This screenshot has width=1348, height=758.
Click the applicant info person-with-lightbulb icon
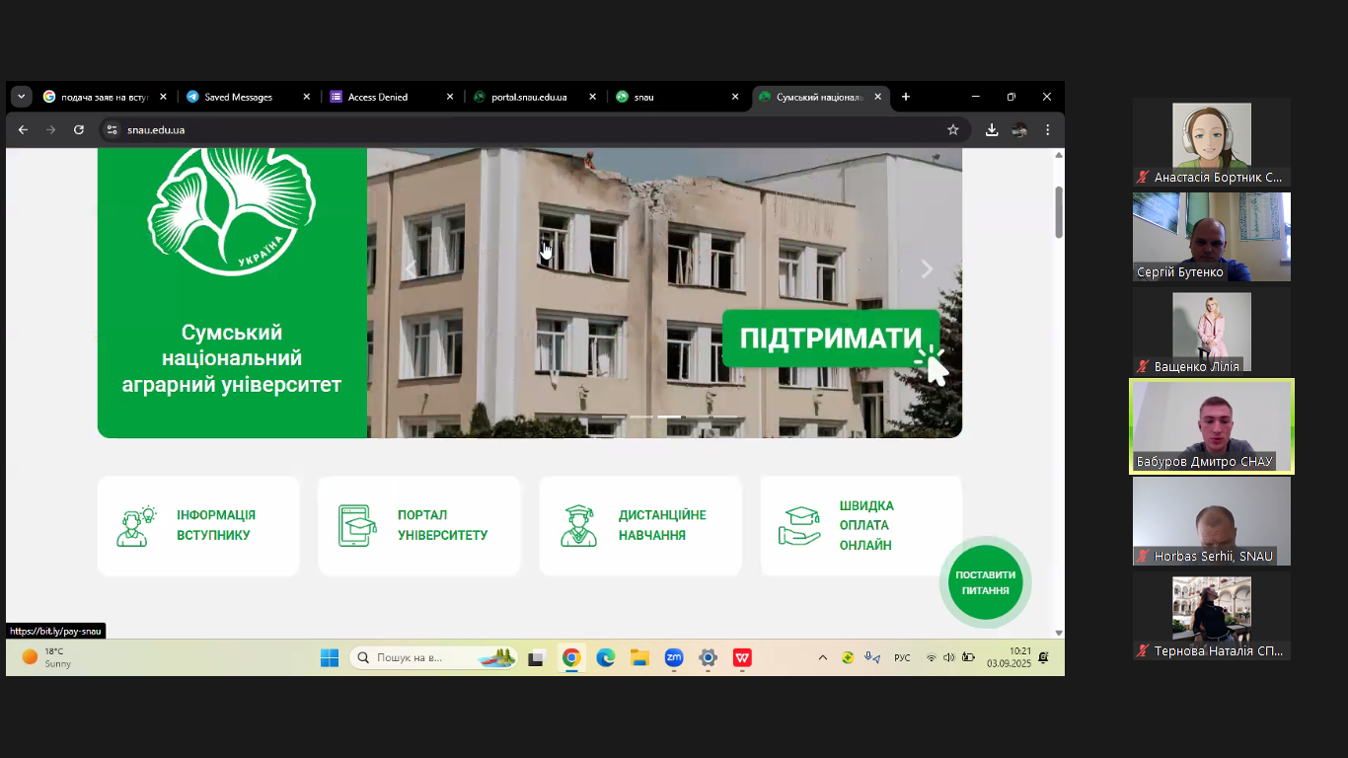pos(136,526)
